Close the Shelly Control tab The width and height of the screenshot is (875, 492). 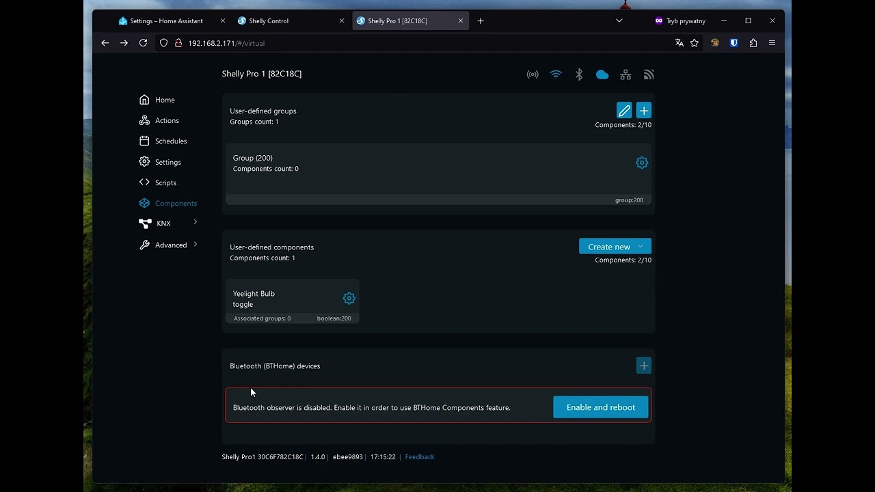tap(342, 21)
